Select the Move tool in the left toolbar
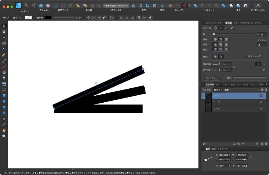Image resolution: width=269 pixels, height=175 pixels. coord(4,26)
